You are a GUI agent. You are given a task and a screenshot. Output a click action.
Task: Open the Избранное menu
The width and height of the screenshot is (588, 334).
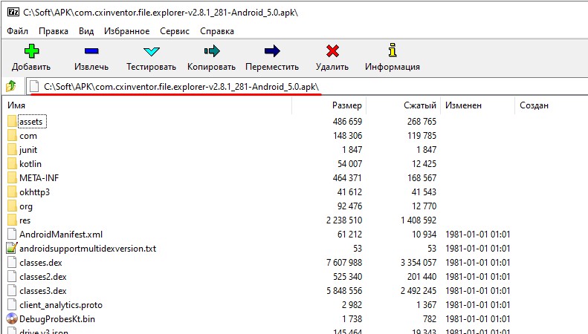pyautogui.click(x=127, y=31)
